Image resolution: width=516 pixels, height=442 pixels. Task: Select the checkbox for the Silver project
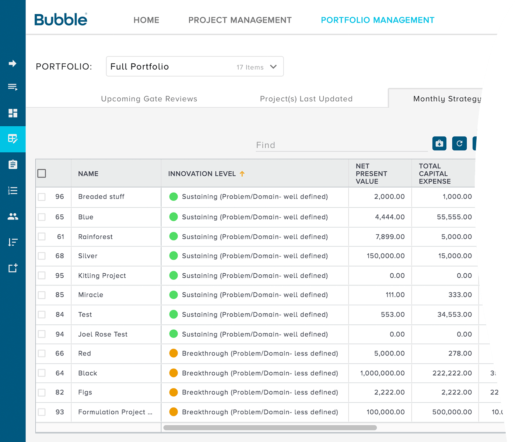(x=42, y=256)
